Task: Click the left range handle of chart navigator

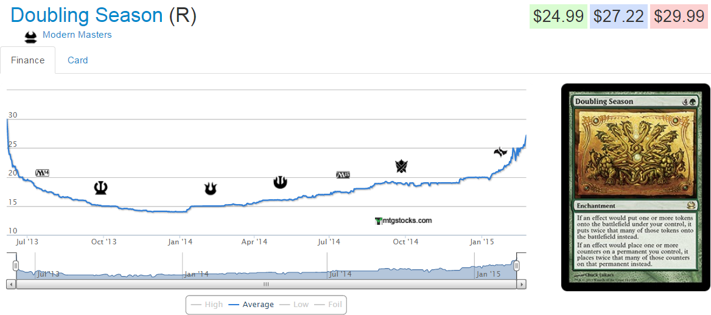Action: pyautogui.click(x=16, y=265)
